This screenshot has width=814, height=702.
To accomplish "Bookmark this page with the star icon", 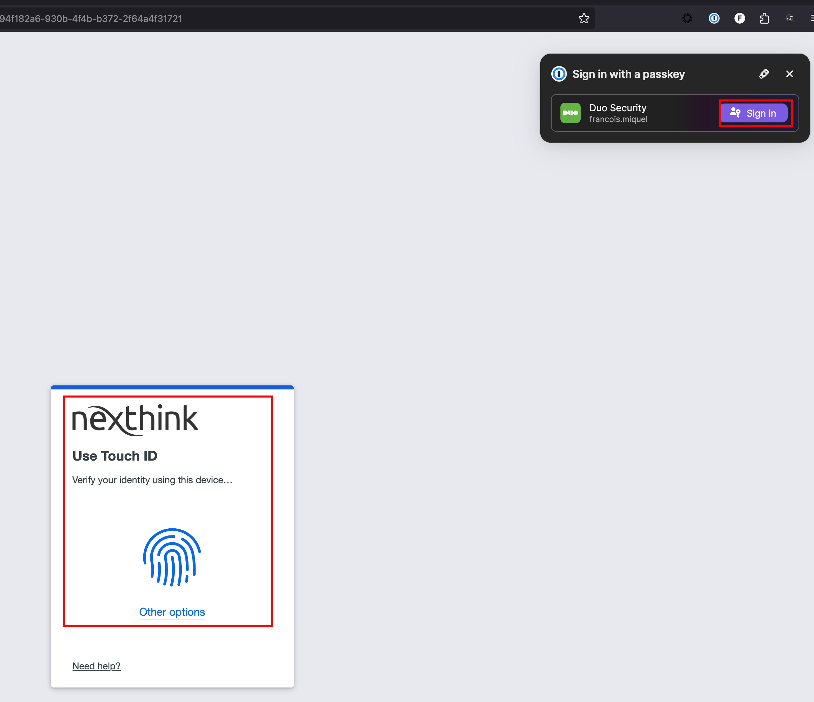I will tap(584, 19).
